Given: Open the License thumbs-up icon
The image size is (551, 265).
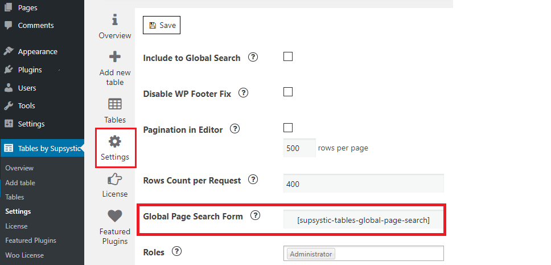Looking at the screenshot, I should tap(114, 179).
